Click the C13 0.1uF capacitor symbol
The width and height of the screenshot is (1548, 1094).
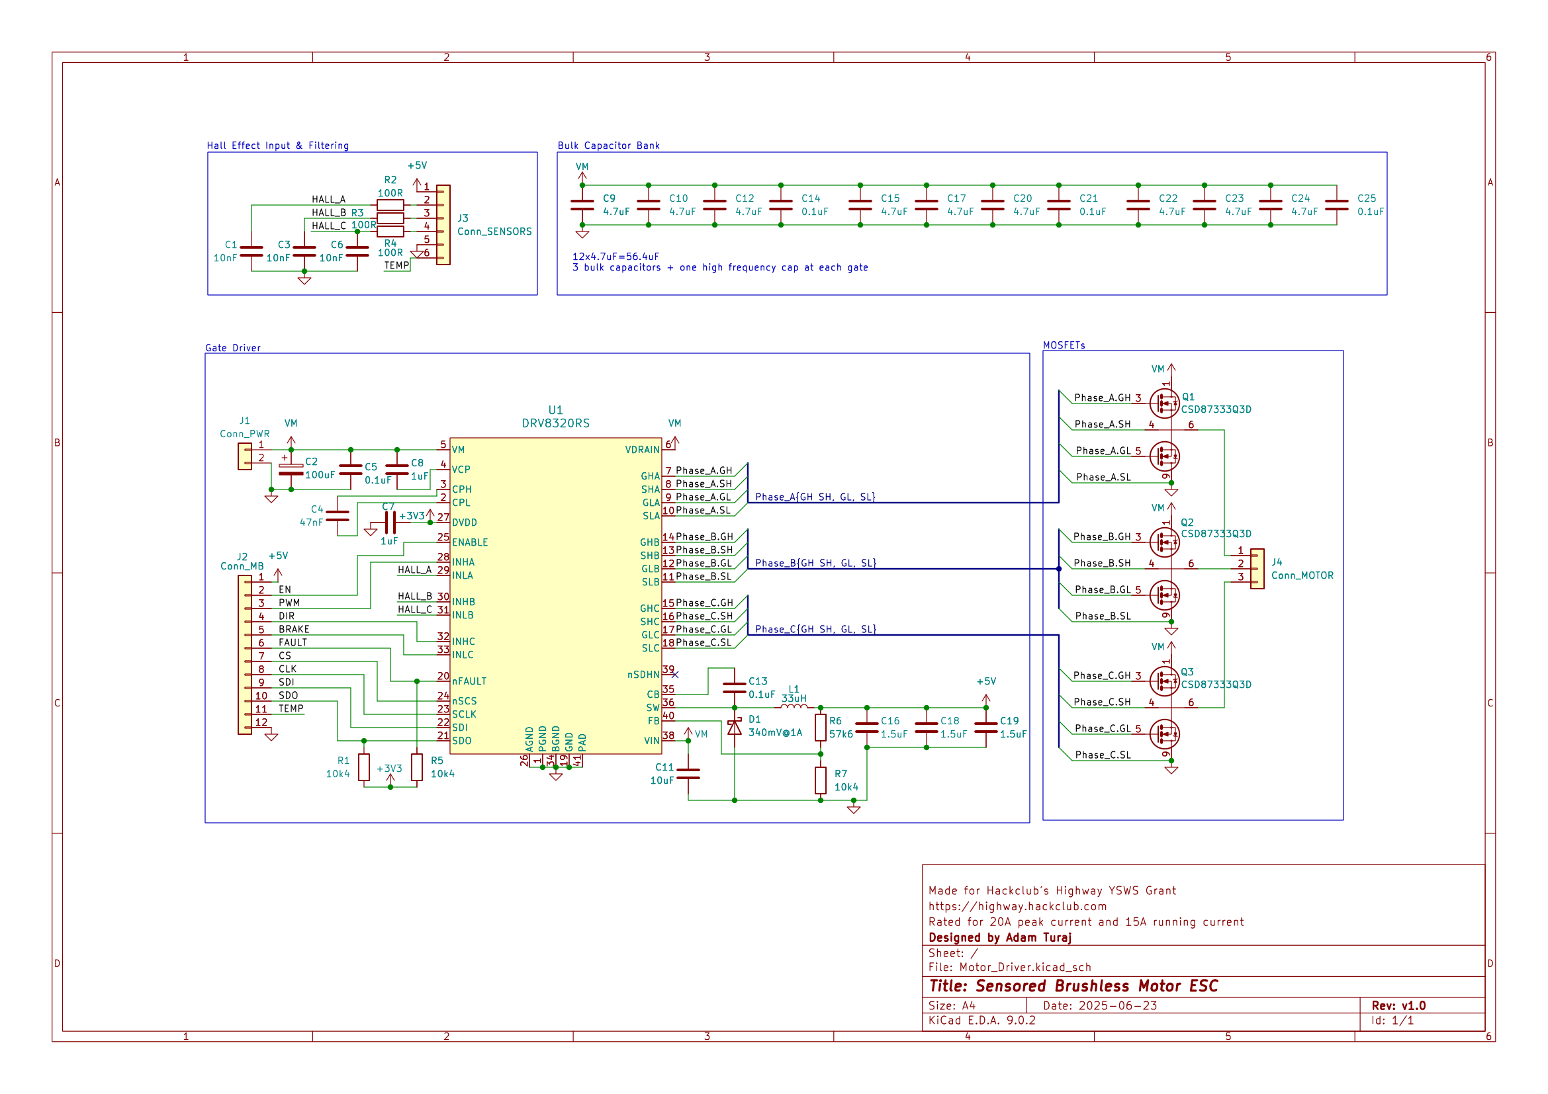[x=734, y=688]
